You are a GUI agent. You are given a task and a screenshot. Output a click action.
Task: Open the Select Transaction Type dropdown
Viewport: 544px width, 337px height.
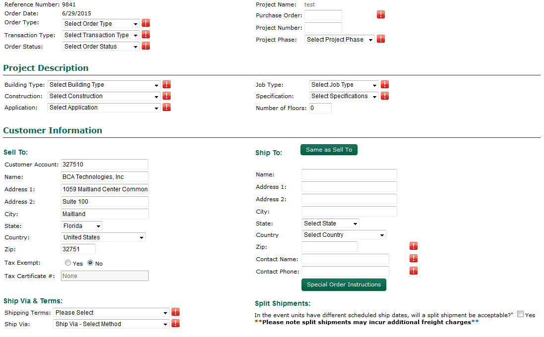click(101, 35)
